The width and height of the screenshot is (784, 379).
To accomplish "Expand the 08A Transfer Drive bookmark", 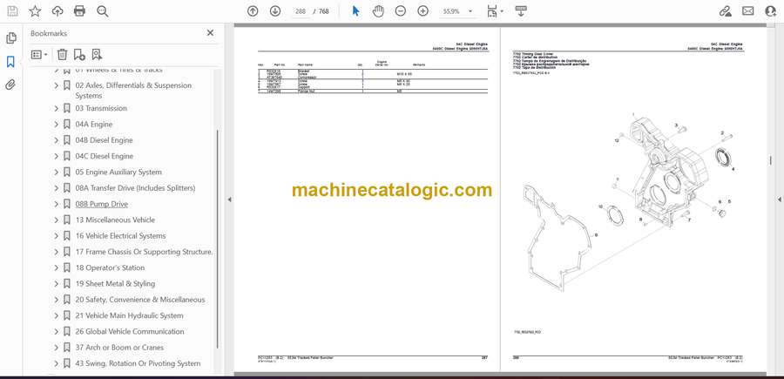I will point(56,188).
